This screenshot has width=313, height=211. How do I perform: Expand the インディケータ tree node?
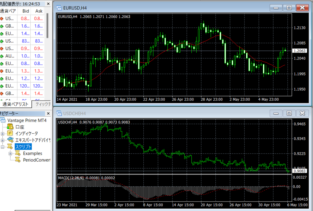[3, 133]
